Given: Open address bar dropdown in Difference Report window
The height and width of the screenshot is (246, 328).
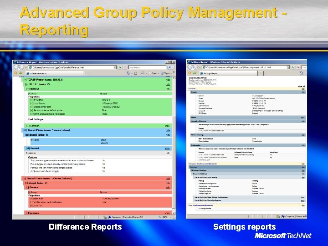Looking at the screenshot, I should pos(115,67).
